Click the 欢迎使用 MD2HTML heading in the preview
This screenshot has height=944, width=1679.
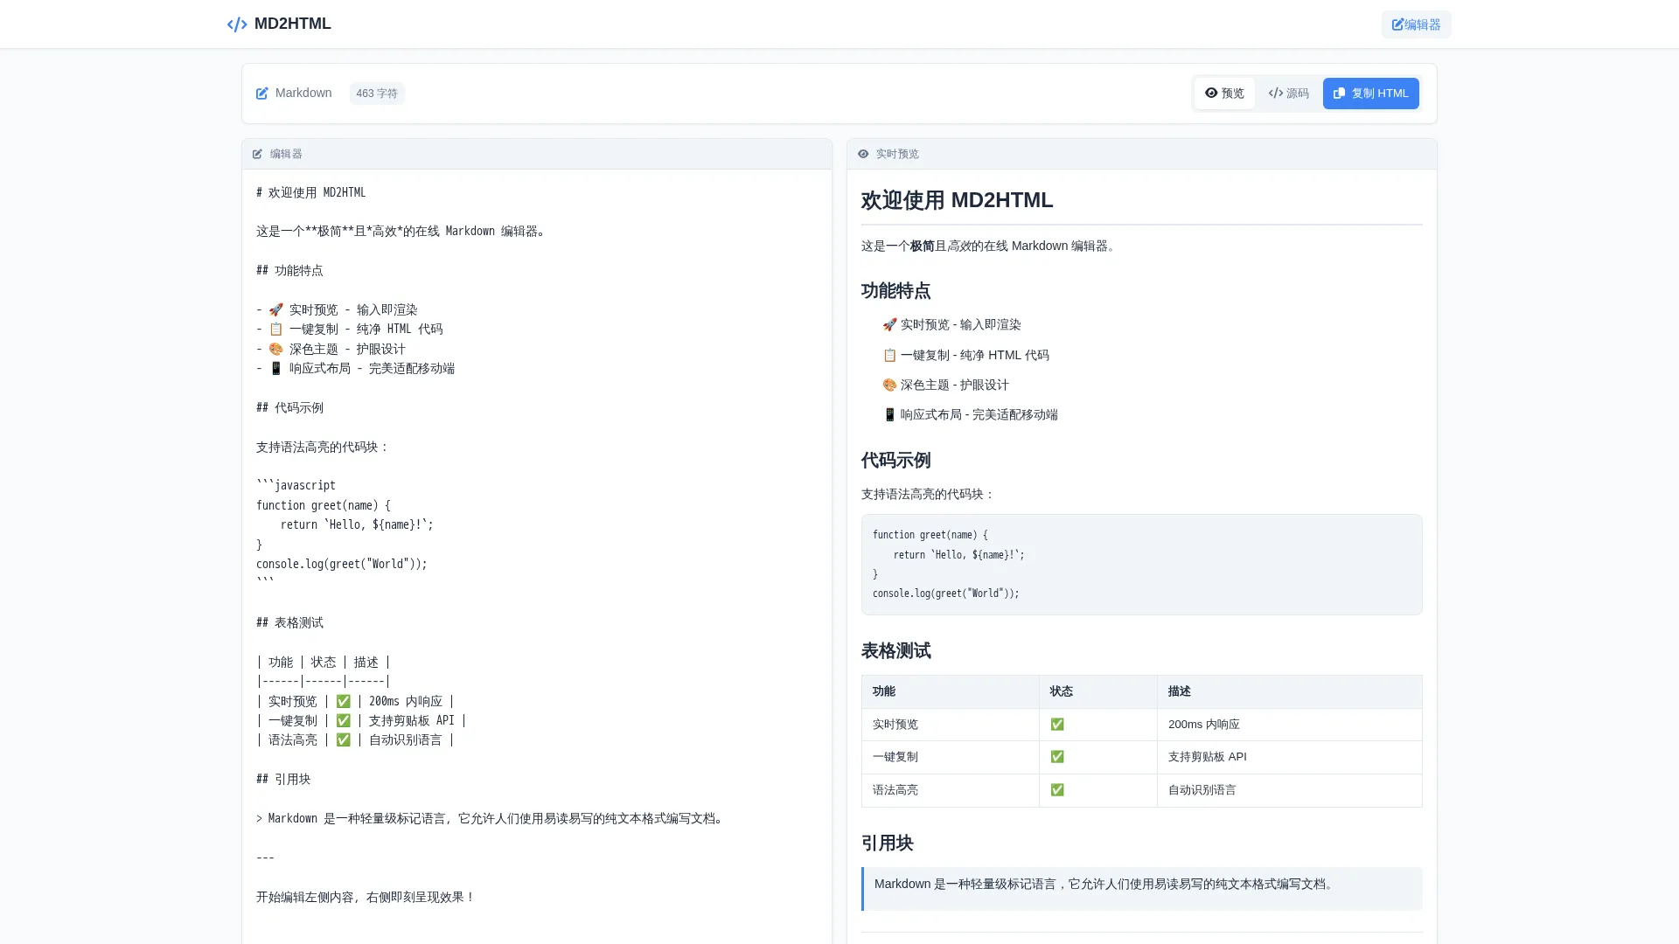[x=956, y=200]
